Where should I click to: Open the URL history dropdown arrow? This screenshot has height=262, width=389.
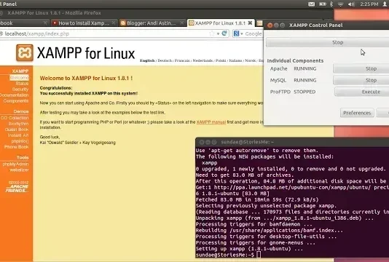click(x=218, y=33)
